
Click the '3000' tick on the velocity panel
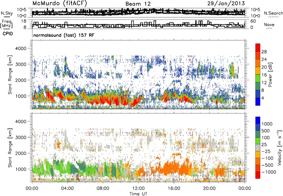21,137
